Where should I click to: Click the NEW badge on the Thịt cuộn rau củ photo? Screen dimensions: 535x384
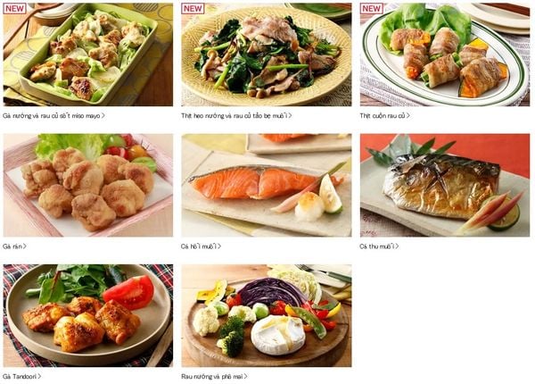tap(372, 9)
